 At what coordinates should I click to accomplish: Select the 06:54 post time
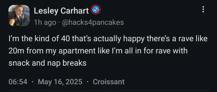[18, 82]
